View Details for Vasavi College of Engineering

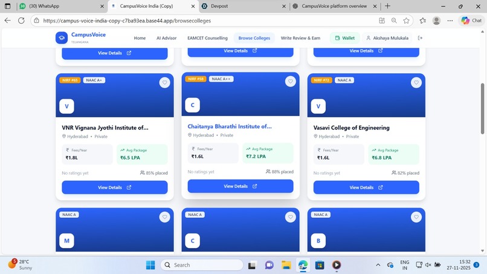(x=366, y=188)
